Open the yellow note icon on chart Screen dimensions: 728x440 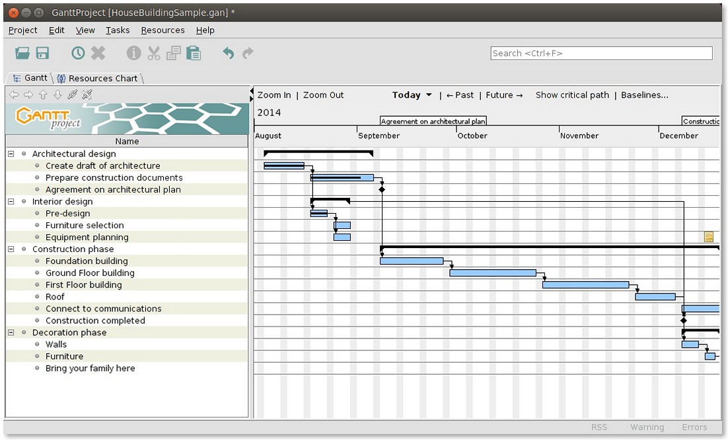pyautogui.click(x=708, y=237)
